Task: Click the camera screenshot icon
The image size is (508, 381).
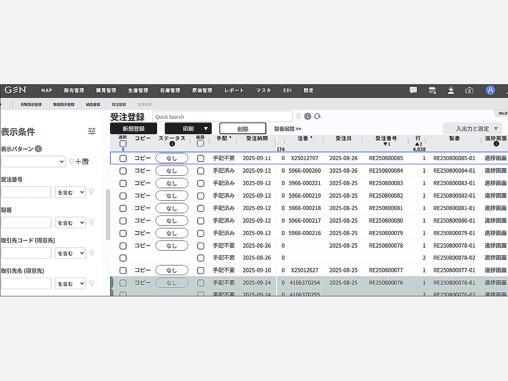Action: (469, 90)
